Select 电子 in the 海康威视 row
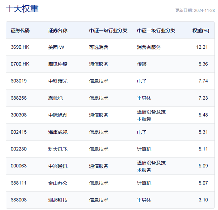Screen dimensions: 218x210 pos(142,132)
